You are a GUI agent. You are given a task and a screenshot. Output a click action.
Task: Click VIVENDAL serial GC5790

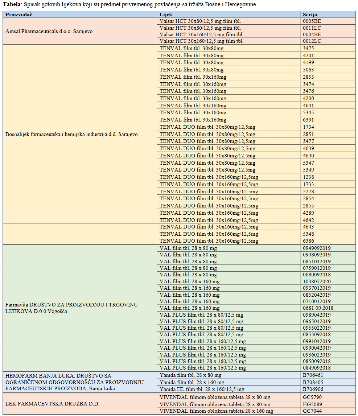pyautogui.click(x=312, y=398)
